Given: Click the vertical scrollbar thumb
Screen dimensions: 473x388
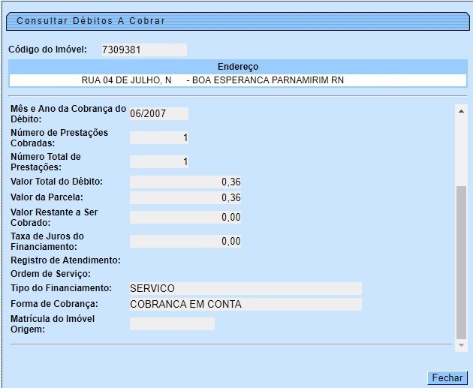Looking at the screenshot, I should pos(462,263).
